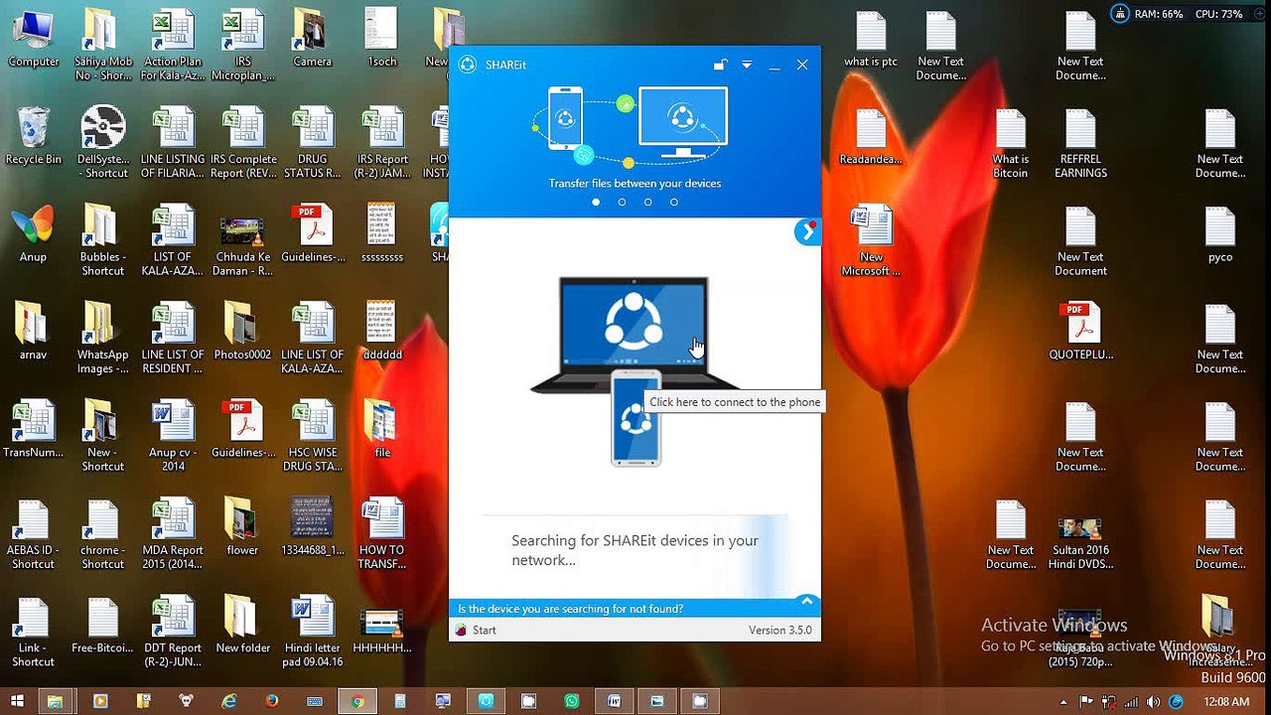The image size is (1271, 715).
Task: Open the network signal tray icon
Action: tap(1131, 701)
